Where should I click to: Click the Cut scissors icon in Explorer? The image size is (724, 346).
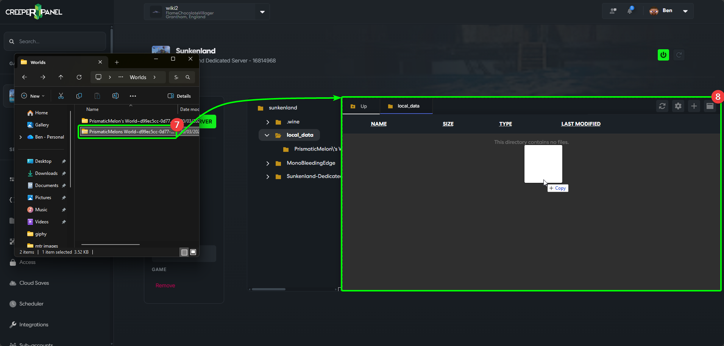61,96
